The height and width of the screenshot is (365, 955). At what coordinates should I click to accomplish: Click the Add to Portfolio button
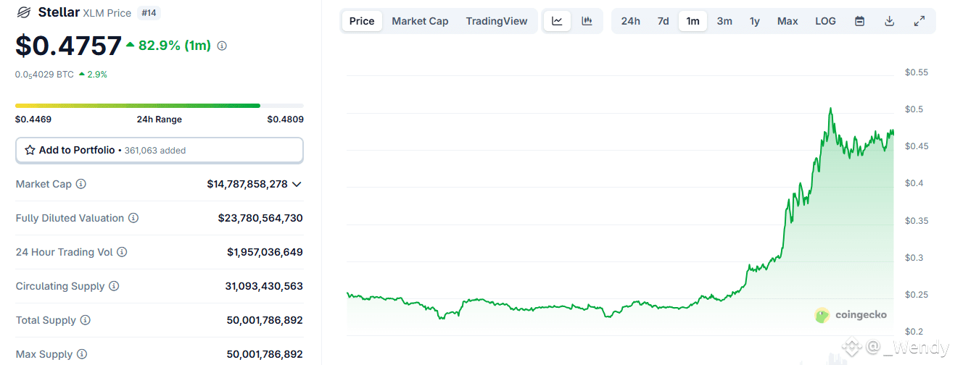point(160,150)
